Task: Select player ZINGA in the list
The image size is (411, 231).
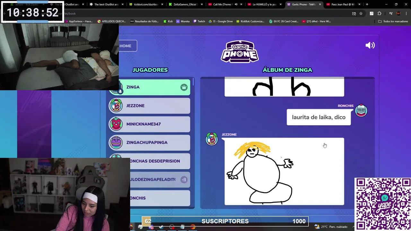Action: 150,87
